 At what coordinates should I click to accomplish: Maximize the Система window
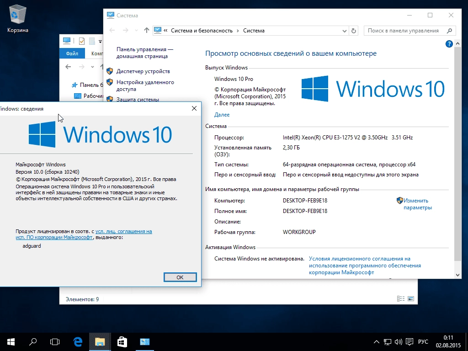pos(430,15)
